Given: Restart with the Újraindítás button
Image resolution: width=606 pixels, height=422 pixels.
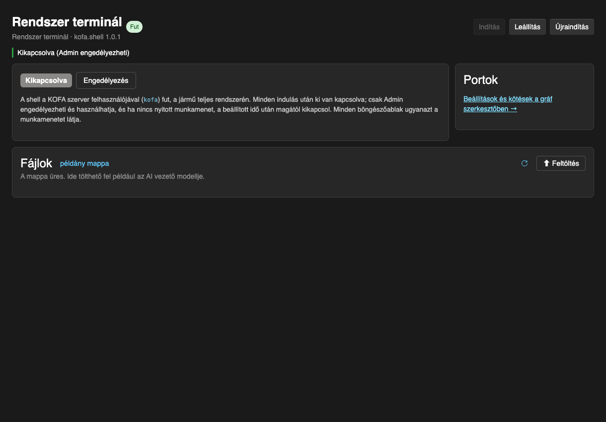Looking at the screenshot, I should coord(572,27).
